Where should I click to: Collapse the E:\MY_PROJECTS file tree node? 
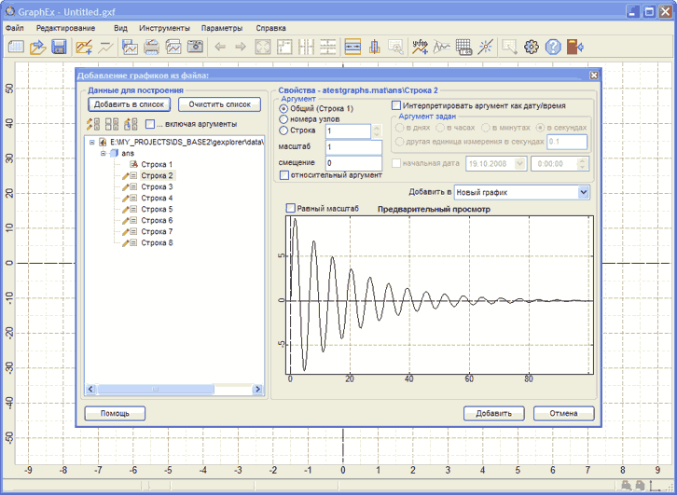pos(92,142)
